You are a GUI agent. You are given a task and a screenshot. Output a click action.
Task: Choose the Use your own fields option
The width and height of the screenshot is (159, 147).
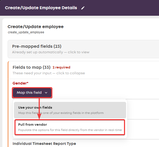point(70,110)
